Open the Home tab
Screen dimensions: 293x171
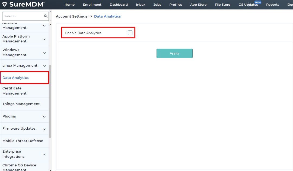click(x=69, y=5)
